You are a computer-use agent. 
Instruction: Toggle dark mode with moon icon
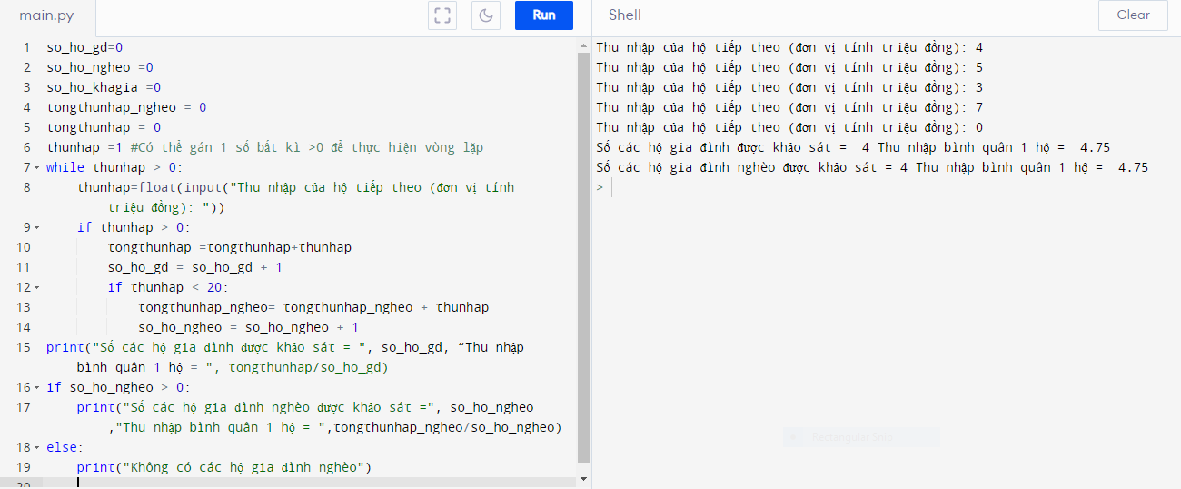(x=486, y=15)
